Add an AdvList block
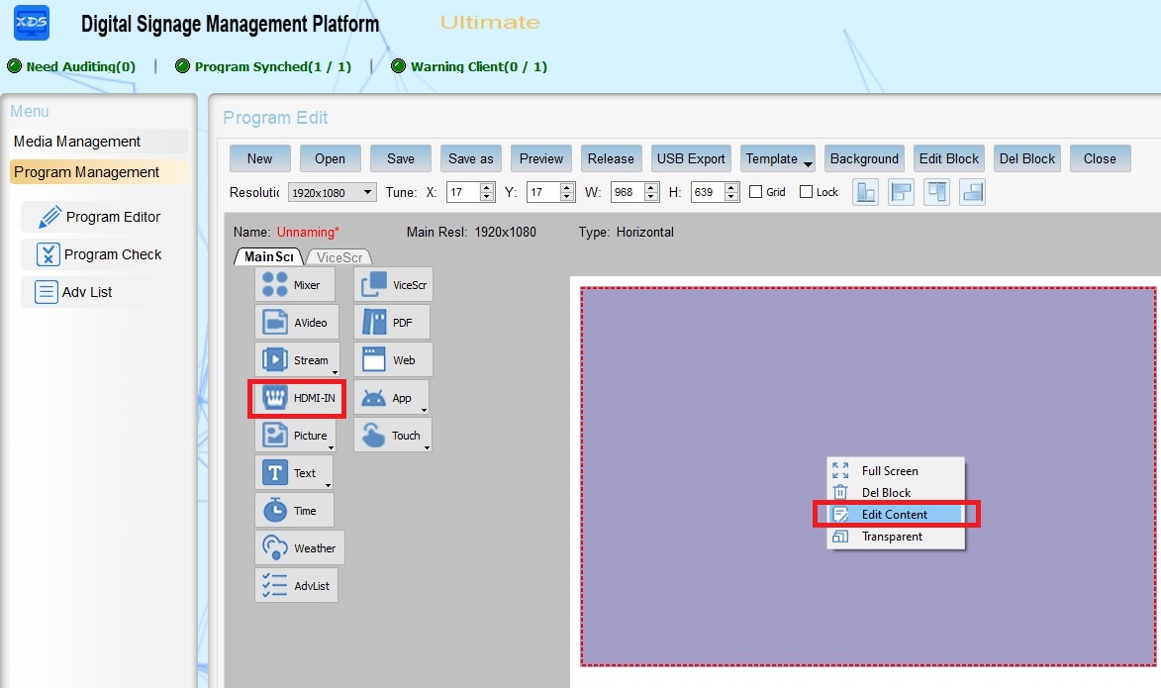Image resolution: width=1161 pixels, height=688 pixels. (x=296, y=586)
